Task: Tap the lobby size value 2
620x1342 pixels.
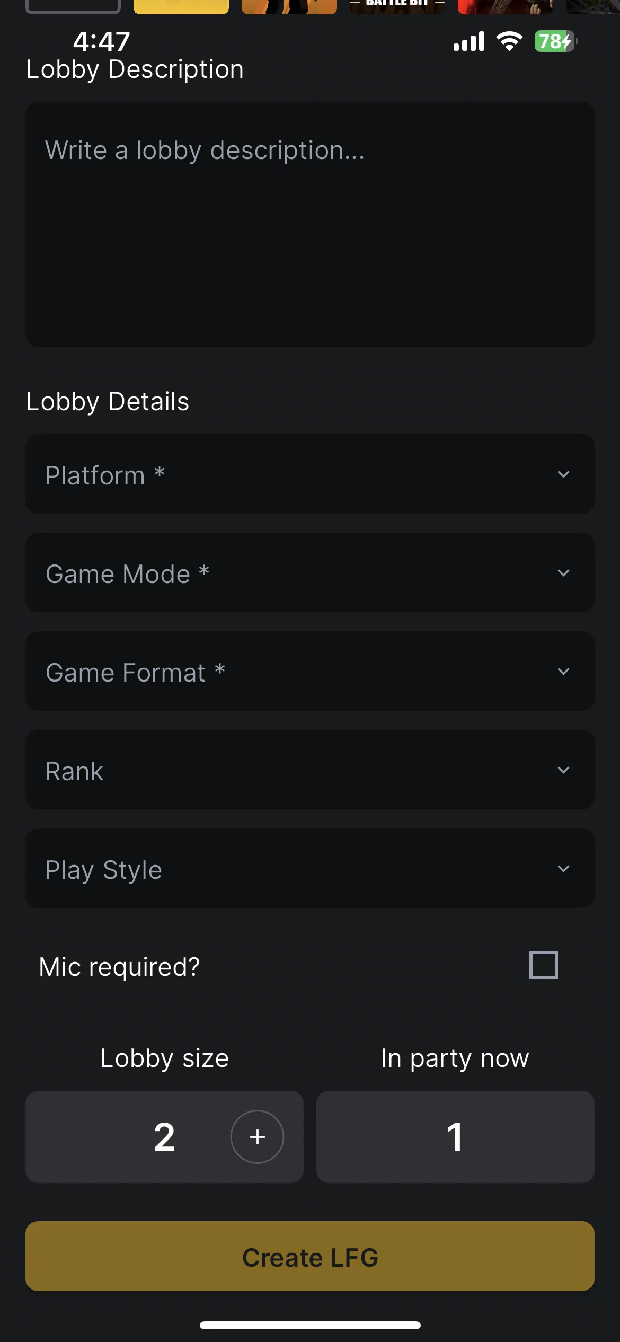Action: click(x=164, y=1137)
